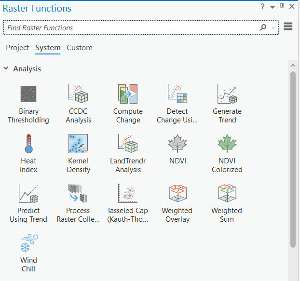
Task: Open the Tasseled Cap function
Action: 128,194
